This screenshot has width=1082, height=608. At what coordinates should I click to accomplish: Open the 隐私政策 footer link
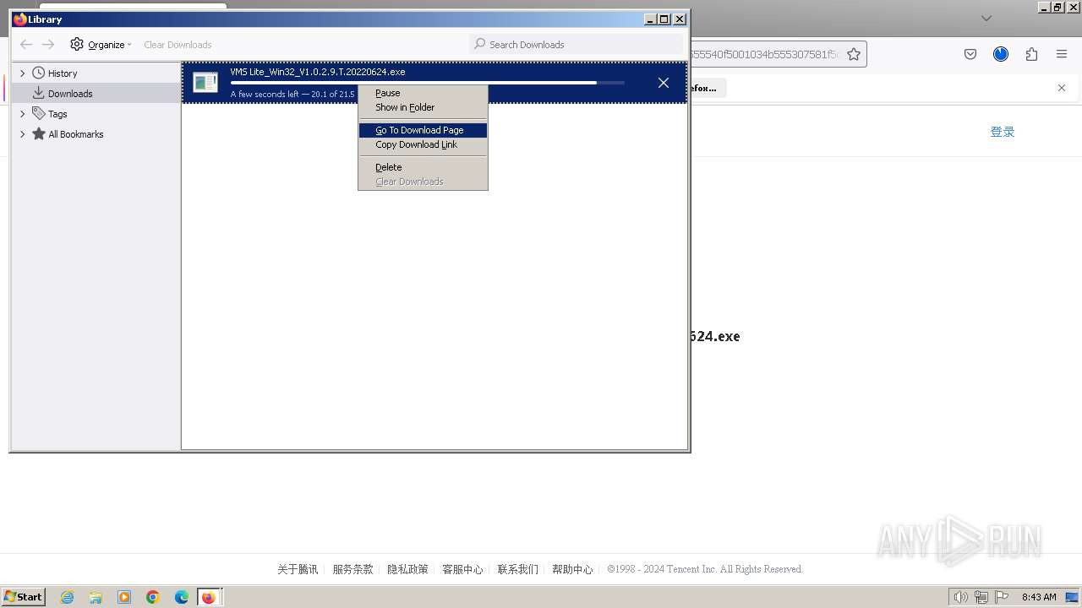click(x=407, y=569)
